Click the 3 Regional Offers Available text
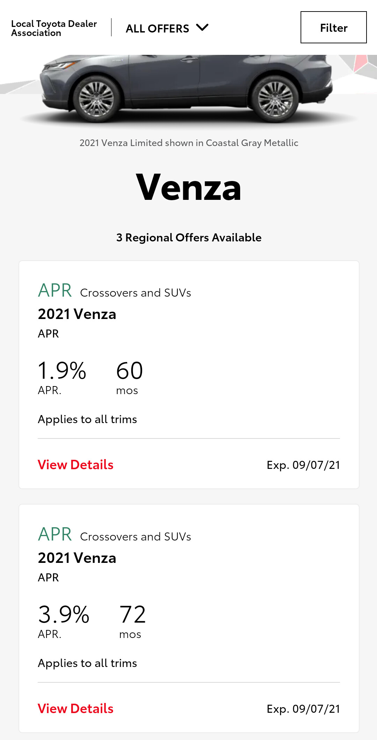 tap(188, 238)
